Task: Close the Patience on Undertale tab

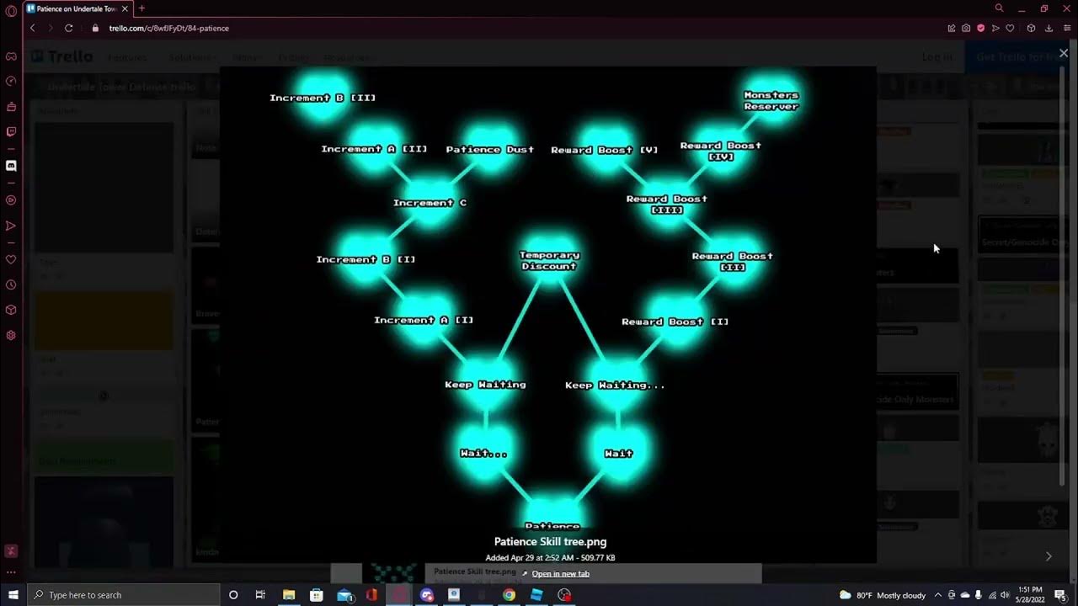Action: point(125,8)
